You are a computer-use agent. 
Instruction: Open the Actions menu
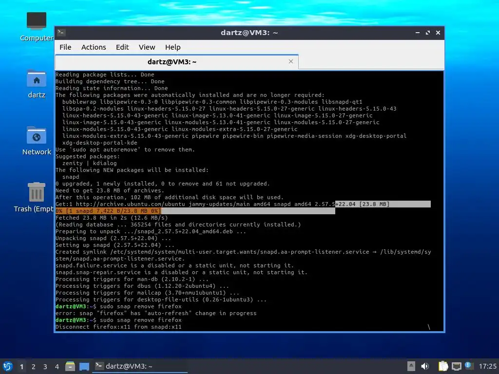94,47
